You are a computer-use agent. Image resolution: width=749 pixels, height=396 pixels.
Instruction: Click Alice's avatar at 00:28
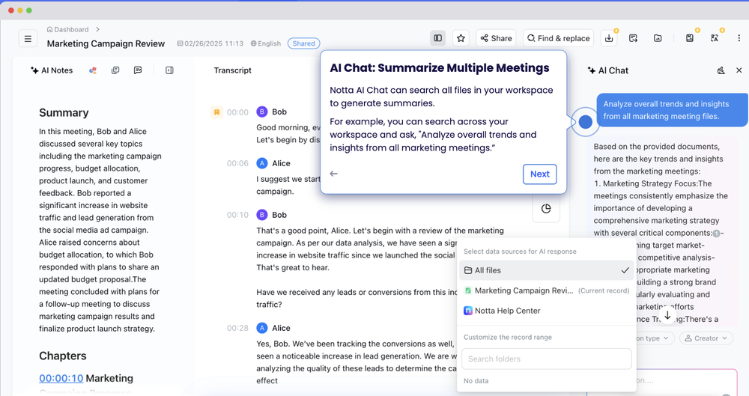tap(261, 328)
